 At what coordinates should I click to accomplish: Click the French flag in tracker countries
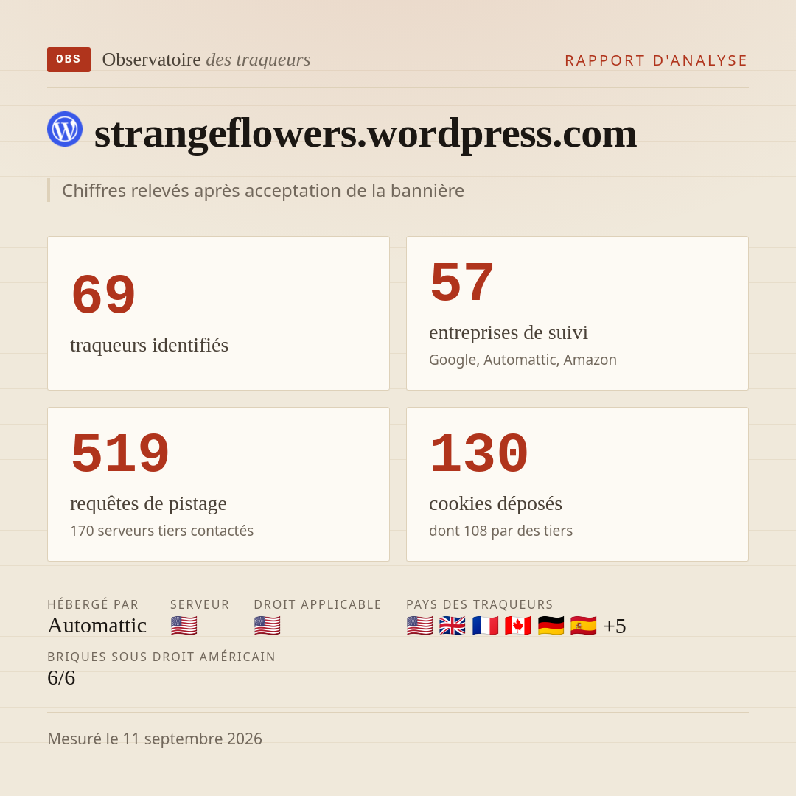(x=485, y=626)
